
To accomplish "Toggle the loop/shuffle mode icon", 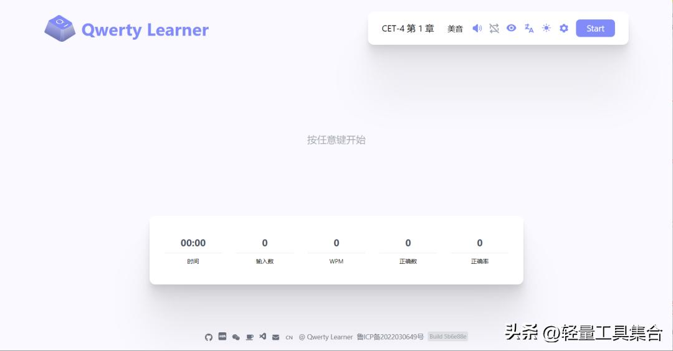I will point(494,28).
